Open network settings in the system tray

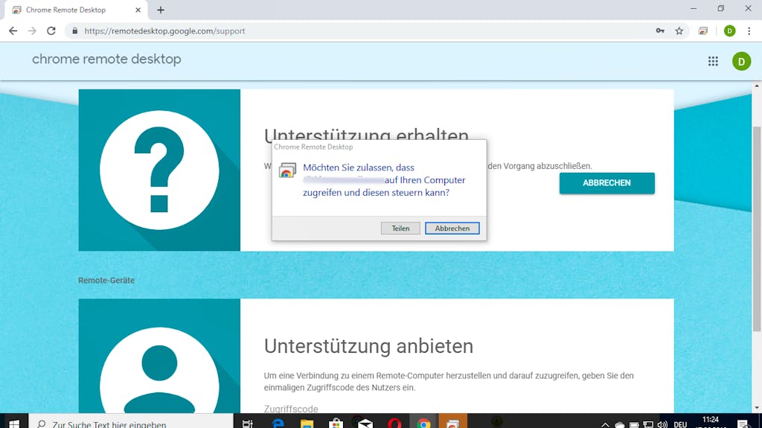(648, 424)
